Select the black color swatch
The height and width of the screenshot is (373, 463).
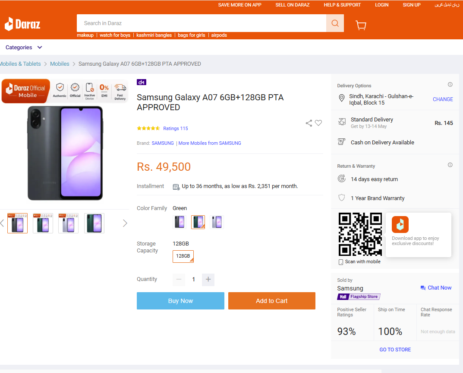pyautogui.click(x=180, y=222)
